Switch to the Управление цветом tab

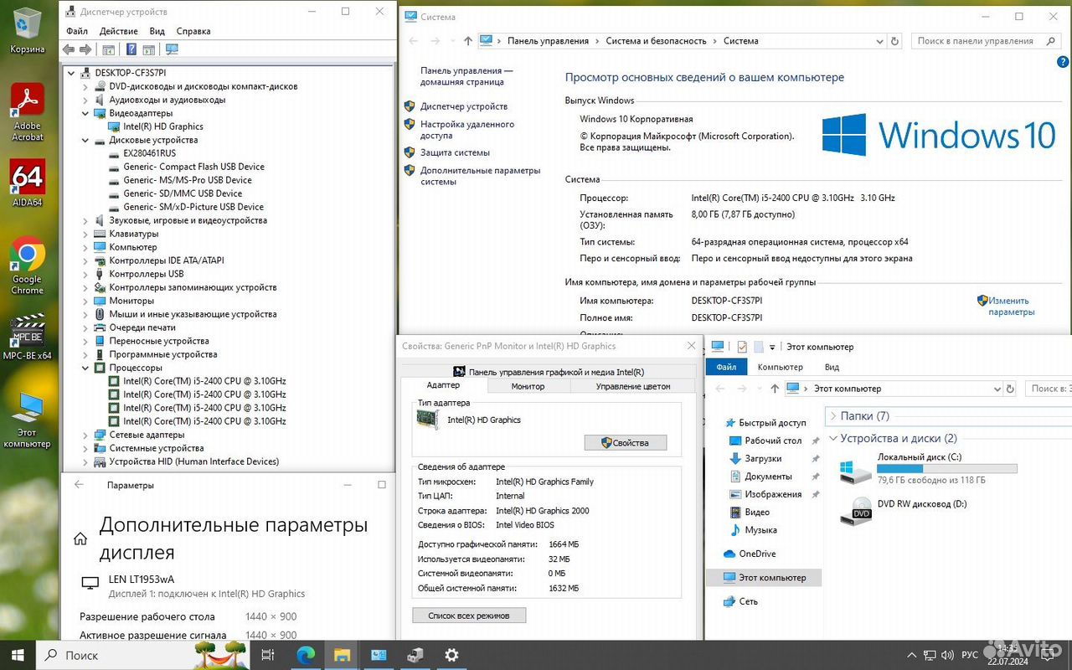pos(633,386)
